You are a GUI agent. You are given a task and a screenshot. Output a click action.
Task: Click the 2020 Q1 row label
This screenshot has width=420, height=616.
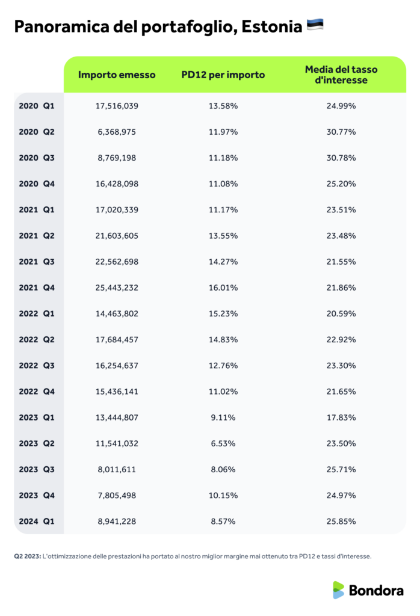pyautogui.click(x=37, y=106)
